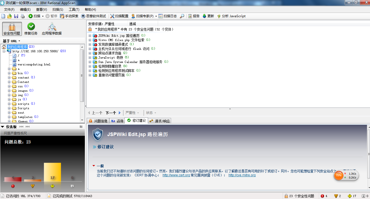
Task: Click the 递减 sort order header
Action: coord(133,24)
